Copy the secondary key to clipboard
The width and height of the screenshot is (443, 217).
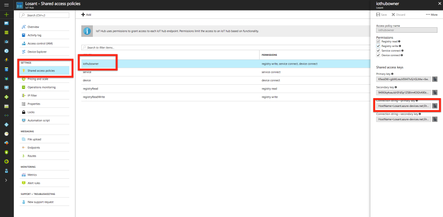(x=435, y=93)
